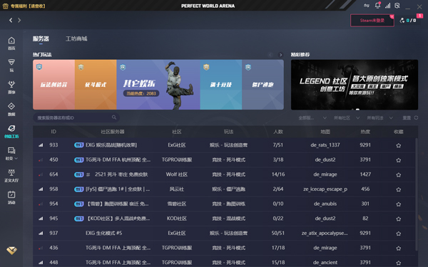Expand the social section chevron in sidebar

point(16,158)
